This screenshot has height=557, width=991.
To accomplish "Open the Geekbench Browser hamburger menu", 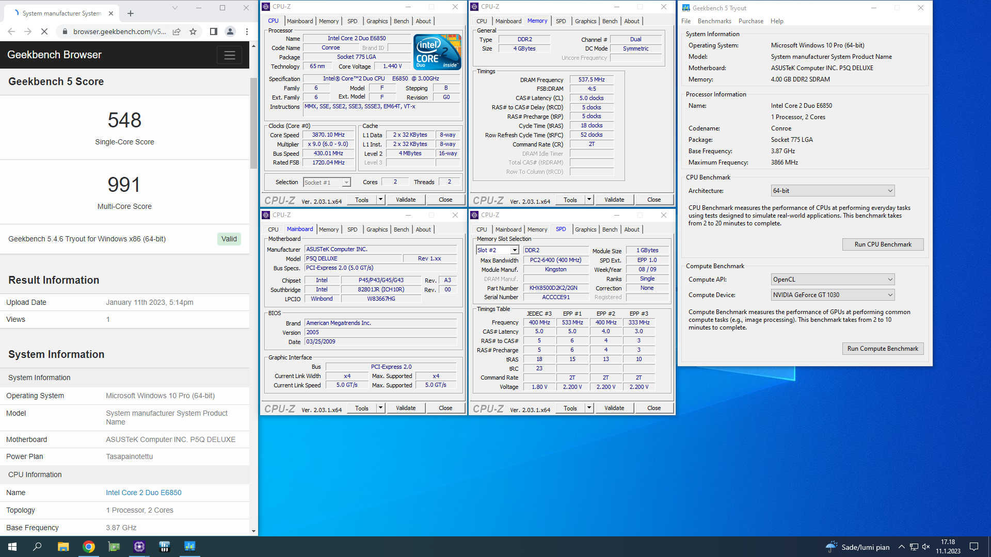I will coord(230,55).
